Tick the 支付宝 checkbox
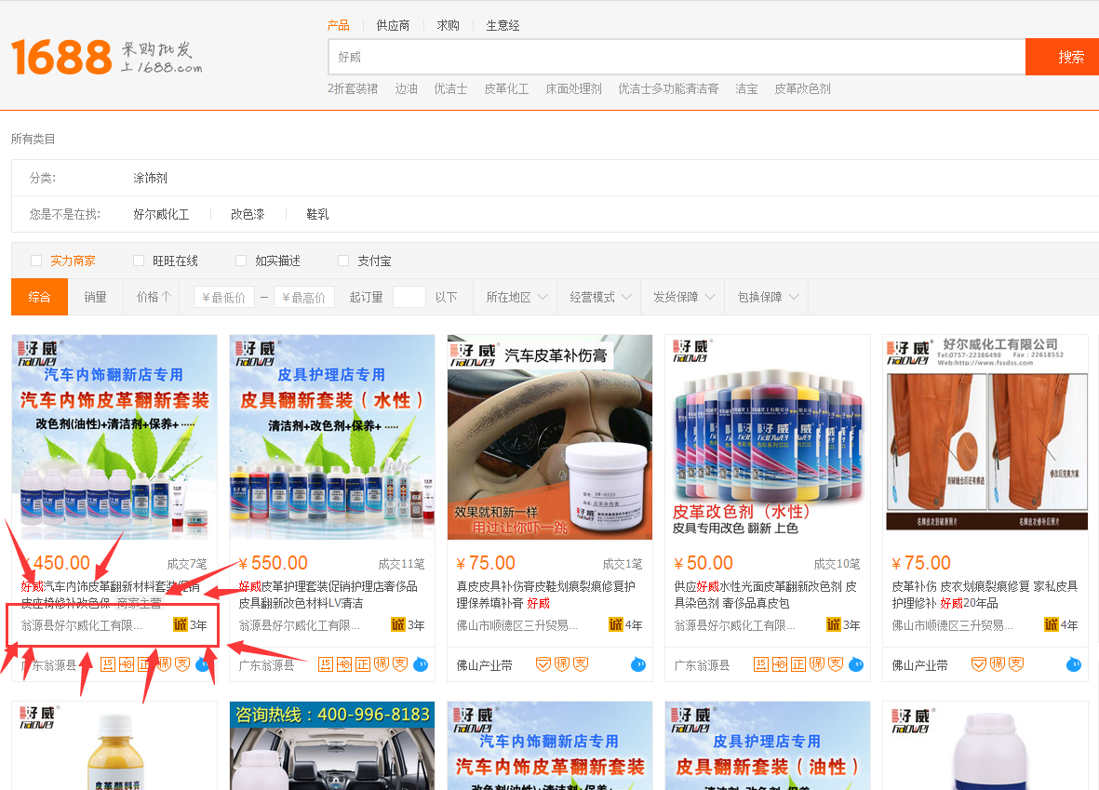1099x790 pixels. click(x=343, y=261)
